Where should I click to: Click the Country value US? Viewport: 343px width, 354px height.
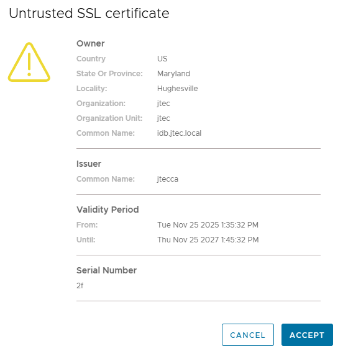point(162,59)
